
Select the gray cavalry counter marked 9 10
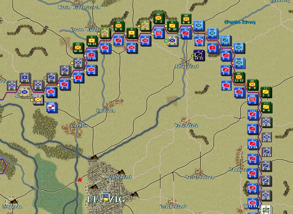pyautogui.click(x=266, y=166)
